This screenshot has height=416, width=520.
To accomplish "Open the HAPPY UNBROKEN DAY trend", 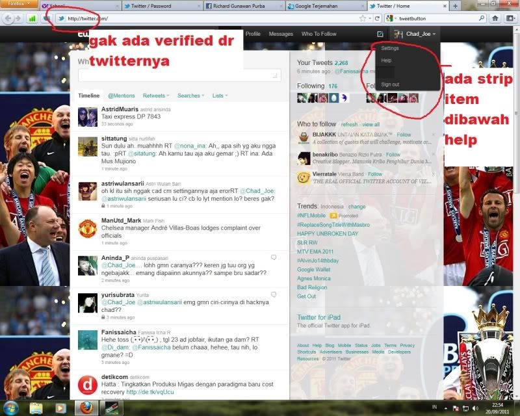I will point(328,233).
